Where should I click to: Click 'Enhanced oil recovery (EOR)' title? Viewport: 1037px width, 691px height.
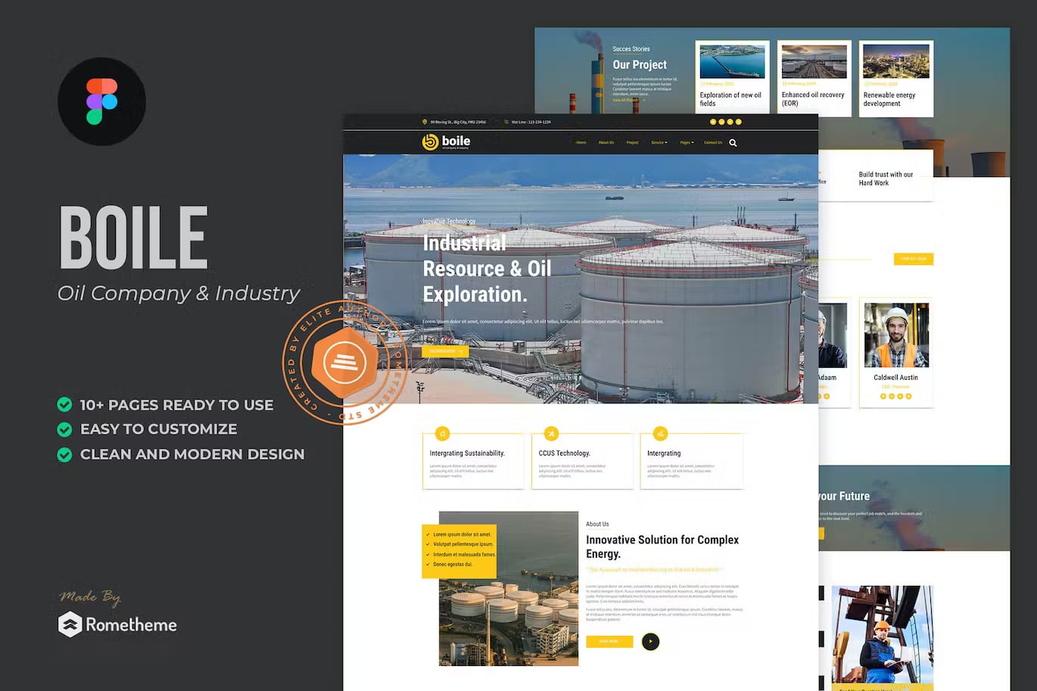813,99
